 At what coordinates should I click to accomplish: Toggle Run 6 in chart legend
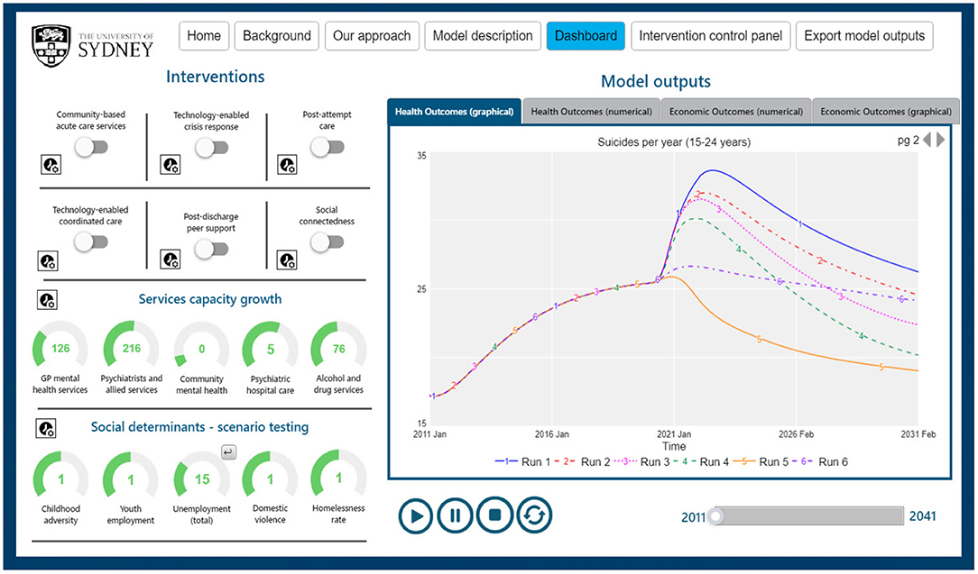click(x=820, y=462)
